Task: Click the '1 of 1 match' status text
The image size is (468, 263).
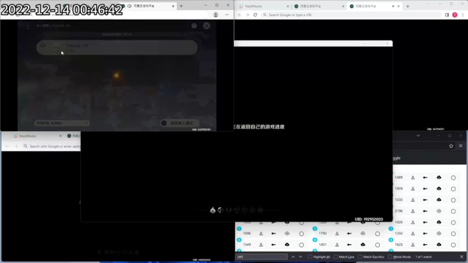Action: point(424,257)
